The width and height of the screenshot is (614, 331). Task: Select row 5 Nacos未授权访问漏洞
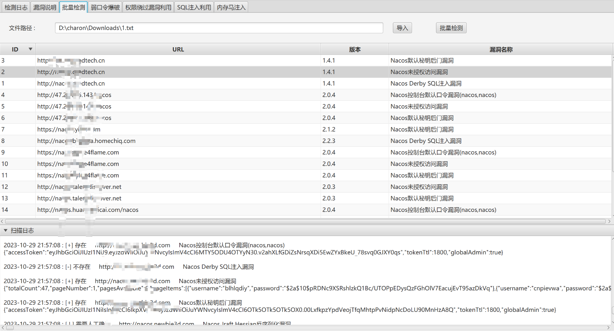coord(306,106)
